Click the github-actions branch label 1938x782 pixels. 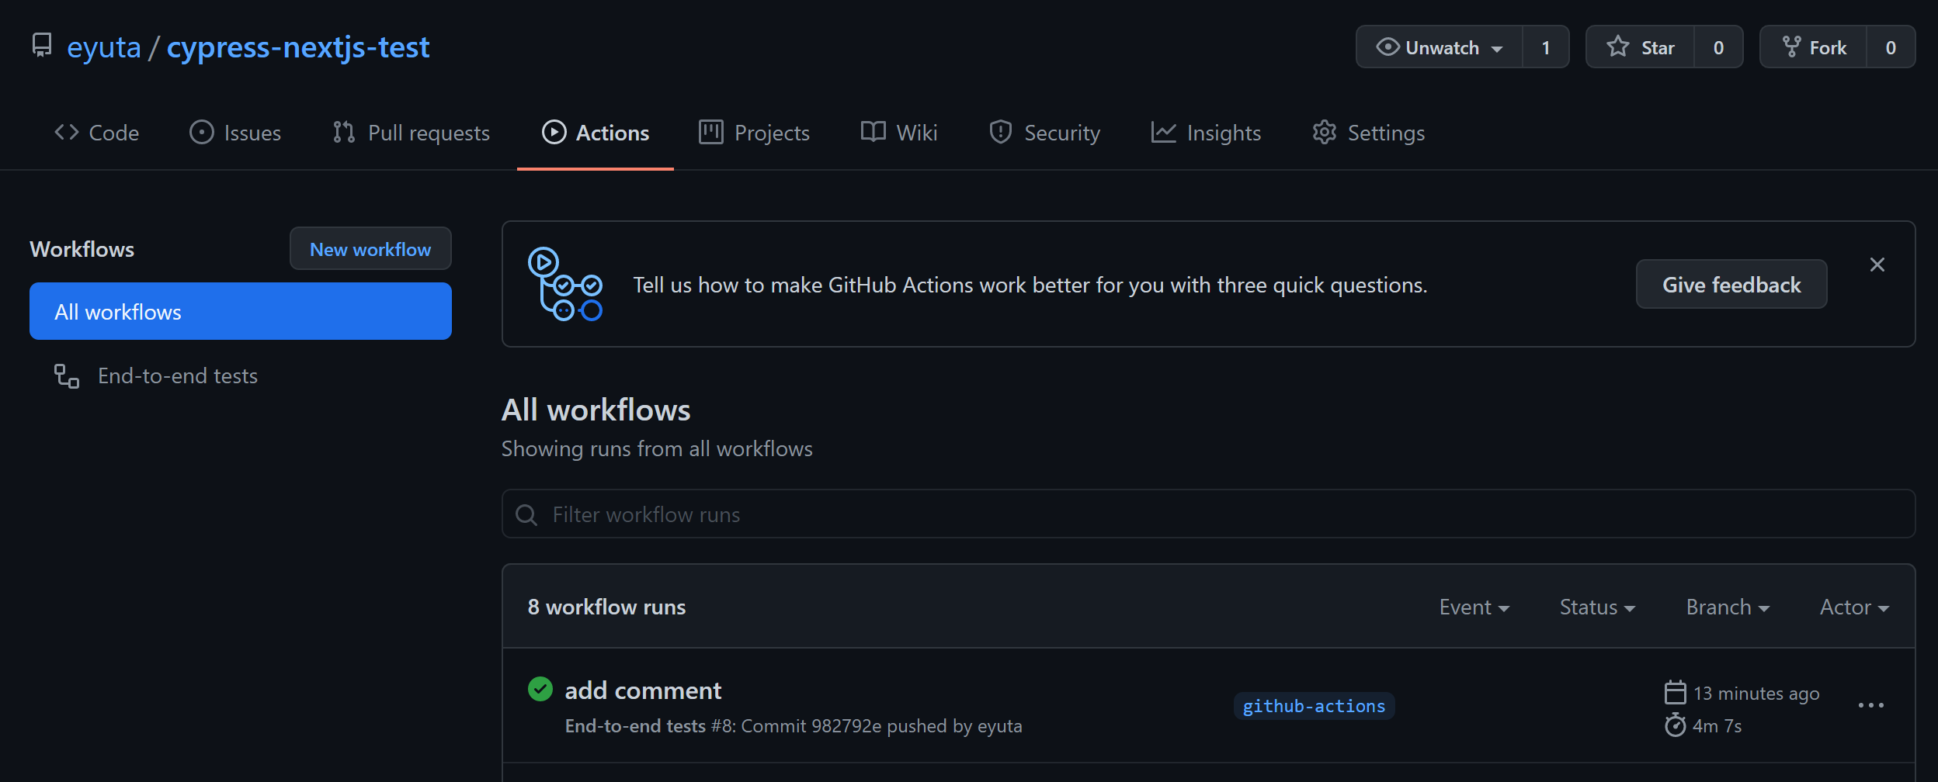click(x=1314, y=706)
